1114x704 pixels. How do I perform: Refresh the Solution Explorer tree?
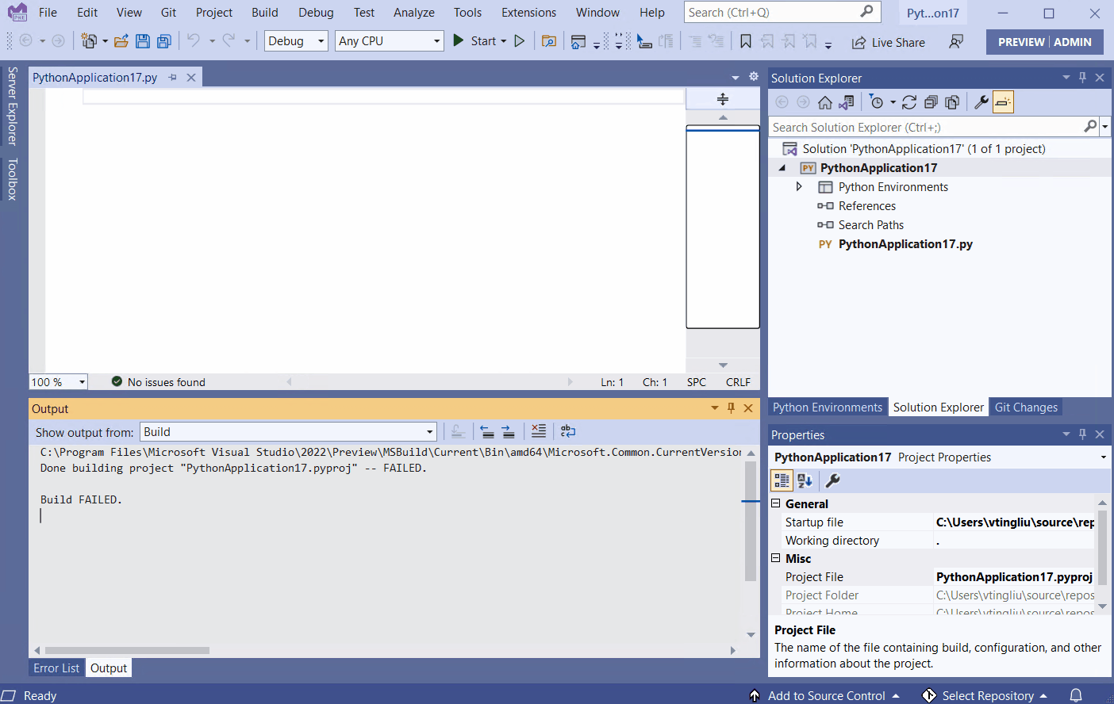(x=908, y=101)
